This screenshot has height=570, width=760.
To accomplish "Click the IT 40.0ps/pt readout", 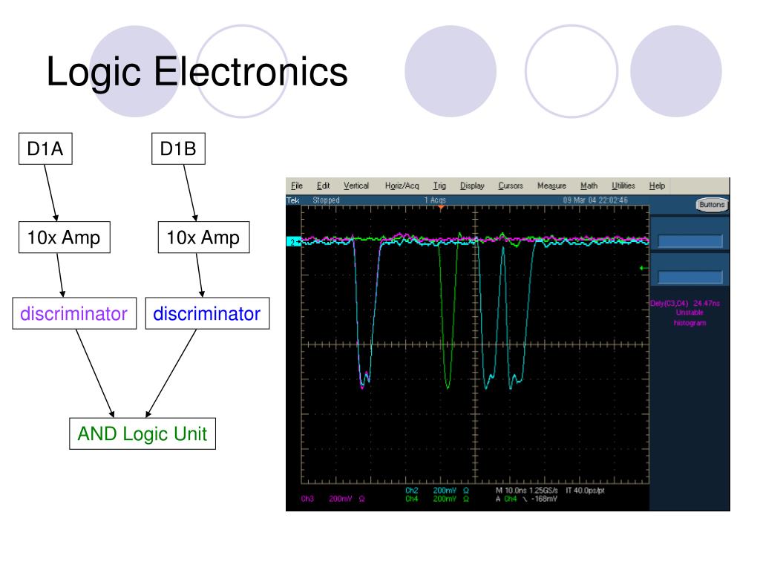I will (x=585, y=491).
